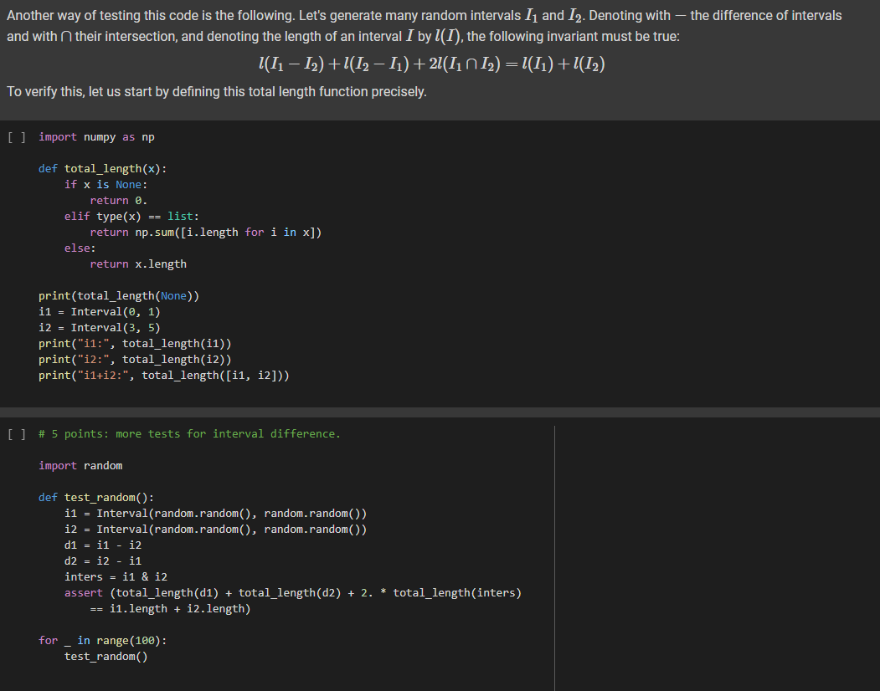The image size is (880, 691).
Task: Click the import random statement
Action: pos(80,465)
